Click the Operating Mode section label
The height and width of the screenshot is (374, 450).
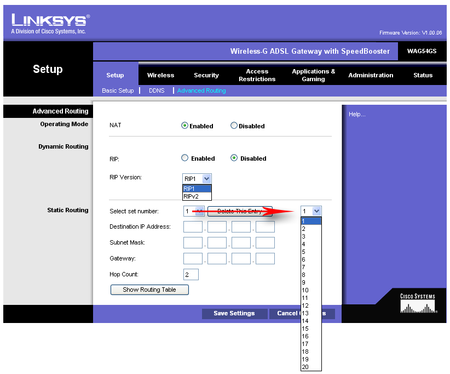click(x=64, y=124)
